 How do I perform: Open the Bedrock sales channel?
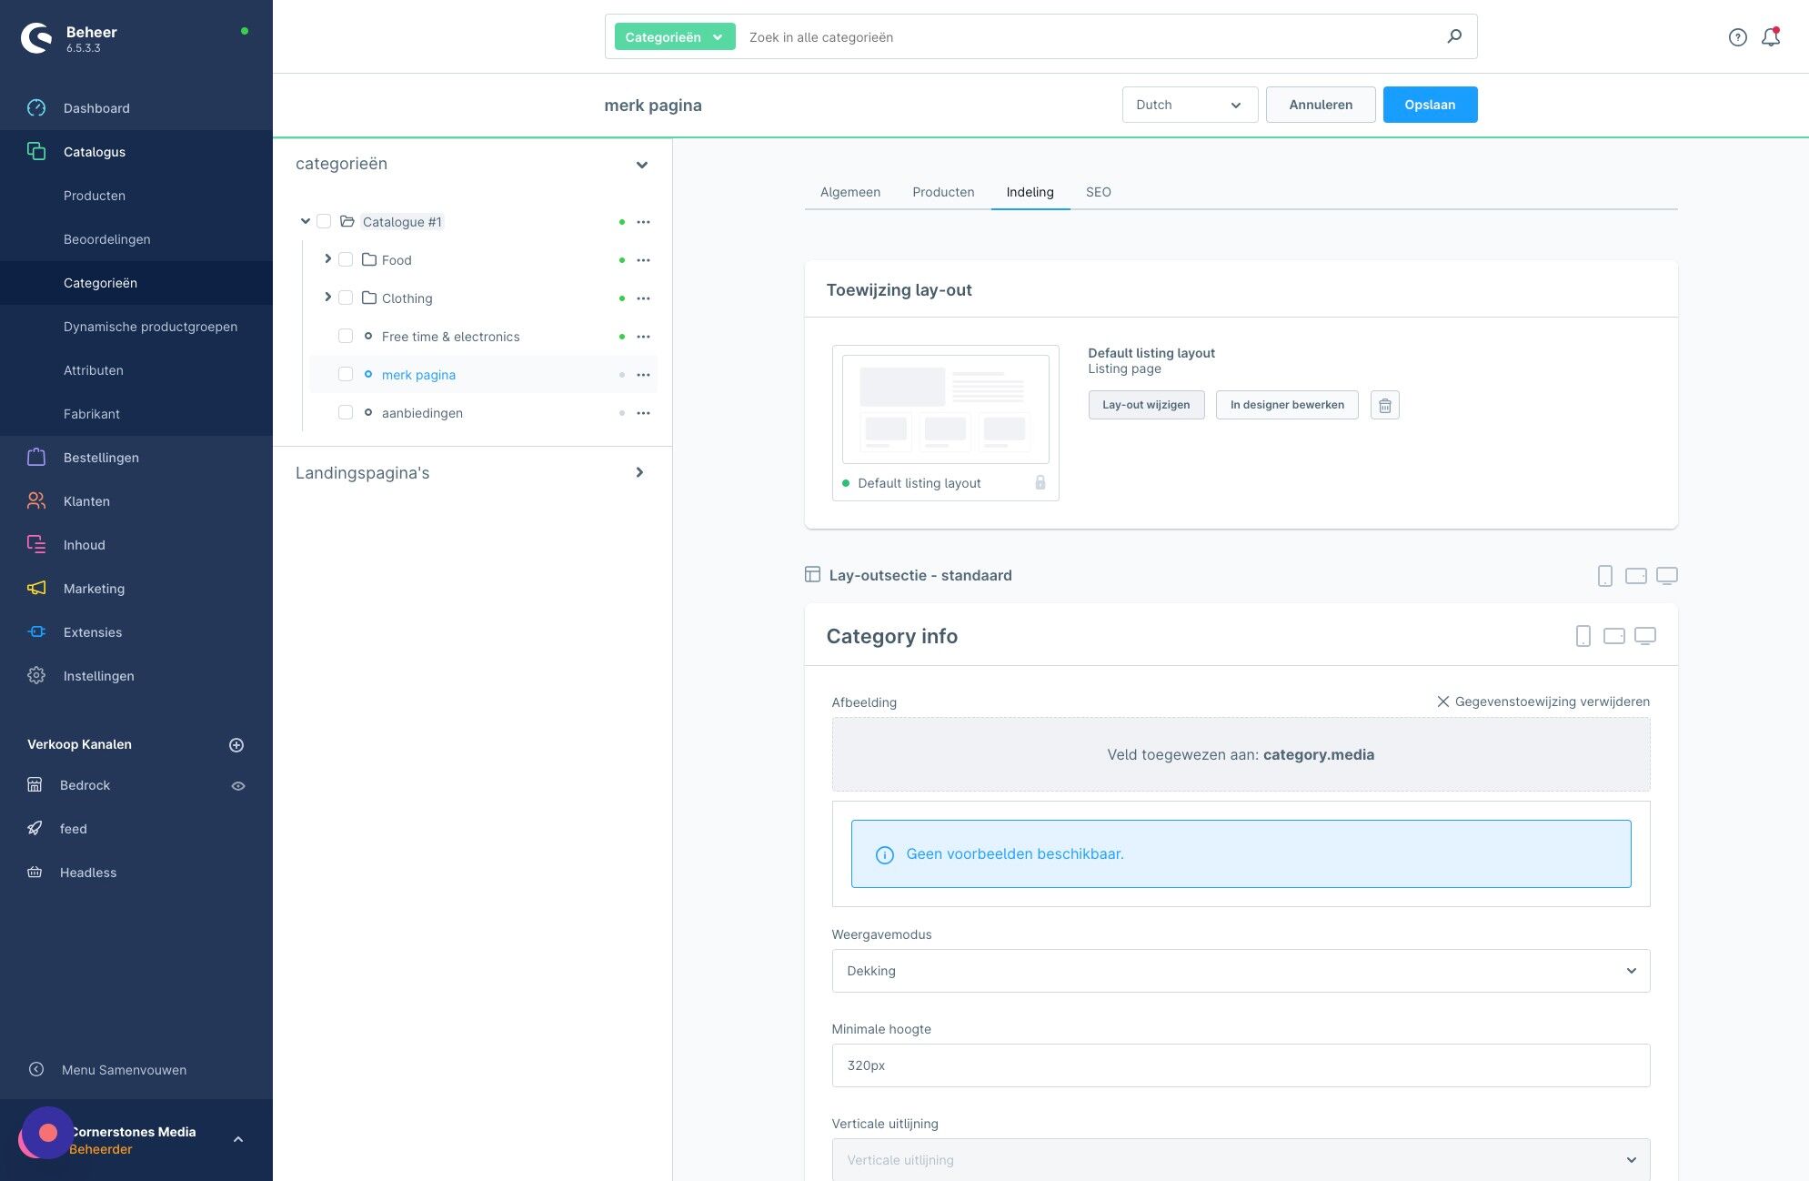[85, 785]
